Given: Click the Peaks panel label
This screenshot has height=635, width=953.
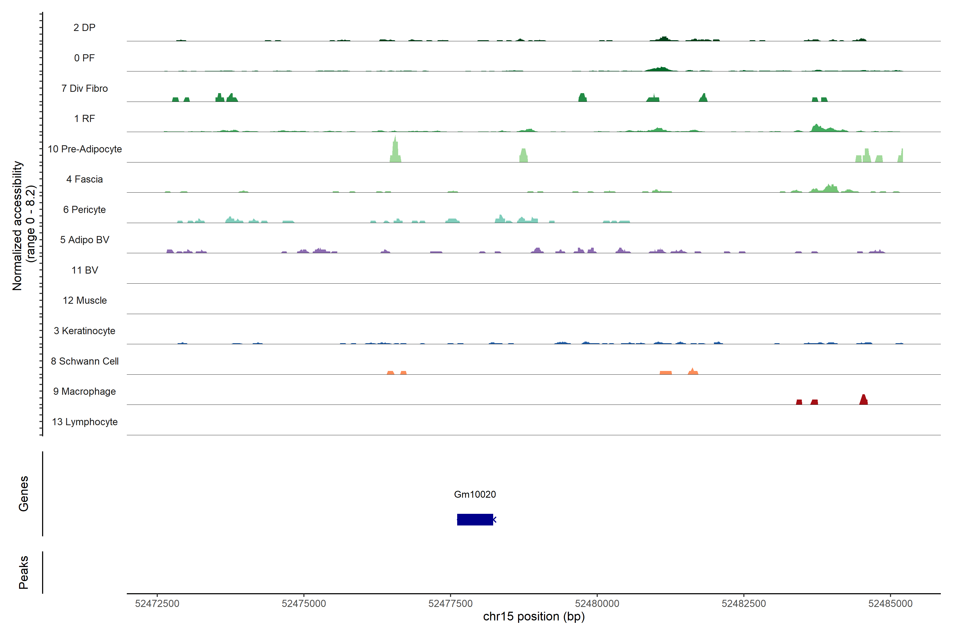Looking at the screenshot, I should coord(24,572).
